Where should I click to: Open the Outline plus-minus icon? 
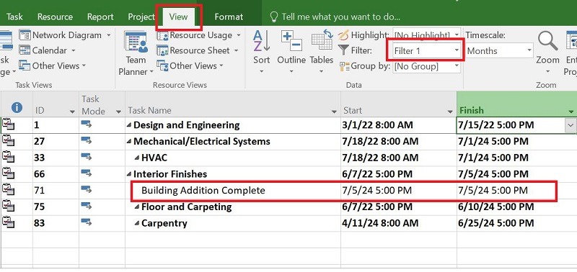coord(291,40)
